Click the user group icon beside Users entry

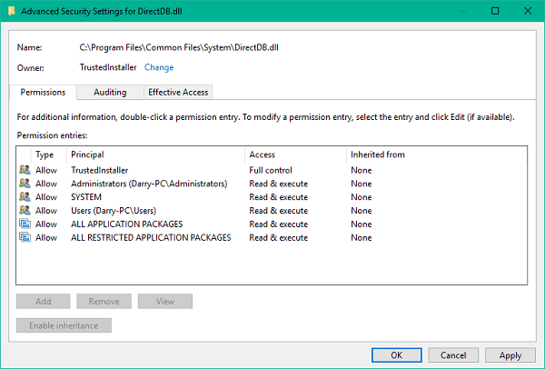tap(25, 211)
